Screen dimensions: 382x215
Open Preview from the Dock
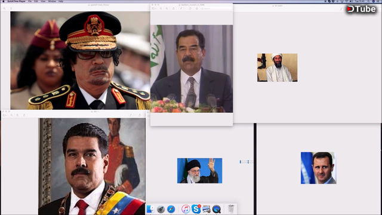click(x=207, y=209)
